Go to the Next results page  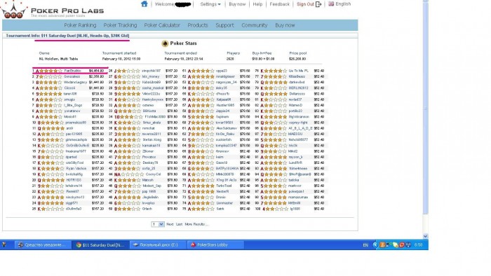[170, 224]
